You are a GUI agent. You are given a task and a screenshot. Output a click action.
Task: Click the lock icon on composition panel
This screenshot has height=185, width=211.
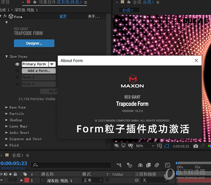129,2
